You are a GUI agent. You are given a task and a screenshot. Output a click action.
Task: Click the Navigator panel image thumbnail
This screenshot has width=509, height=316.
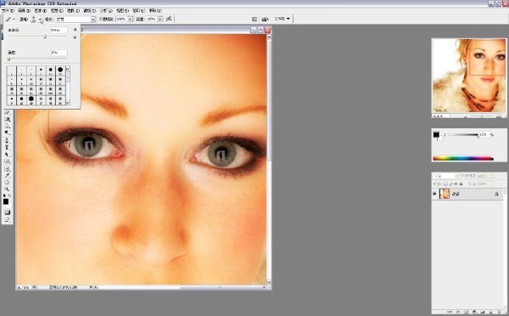tap(469, 76)
